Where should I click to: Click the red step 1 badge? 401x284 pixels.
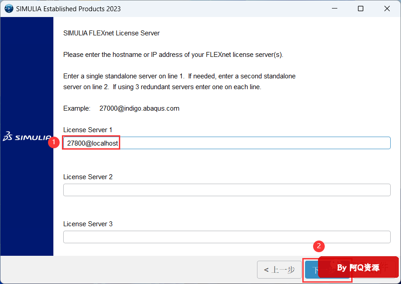[54, 143]
